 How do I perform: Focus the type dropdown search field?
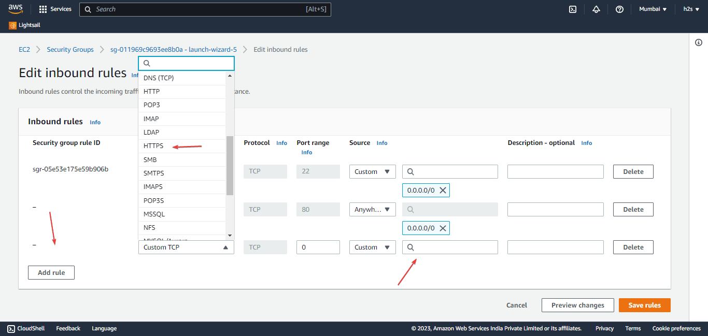(x=186, y=63)
